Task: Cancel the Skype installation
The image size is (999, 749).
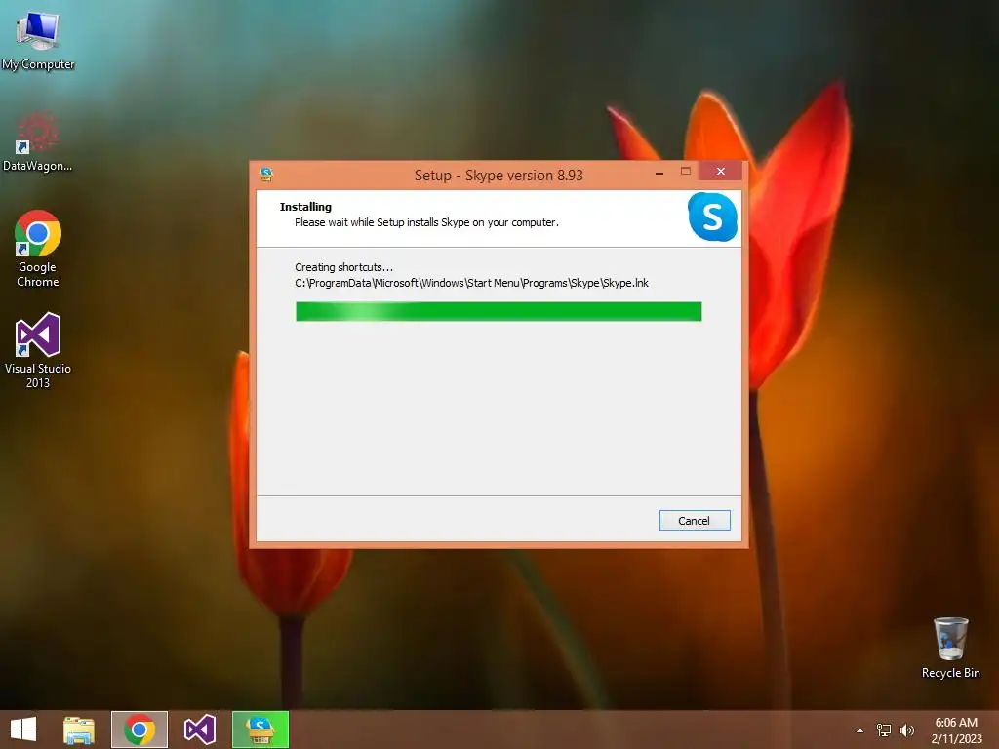Action: click(695, 521)
